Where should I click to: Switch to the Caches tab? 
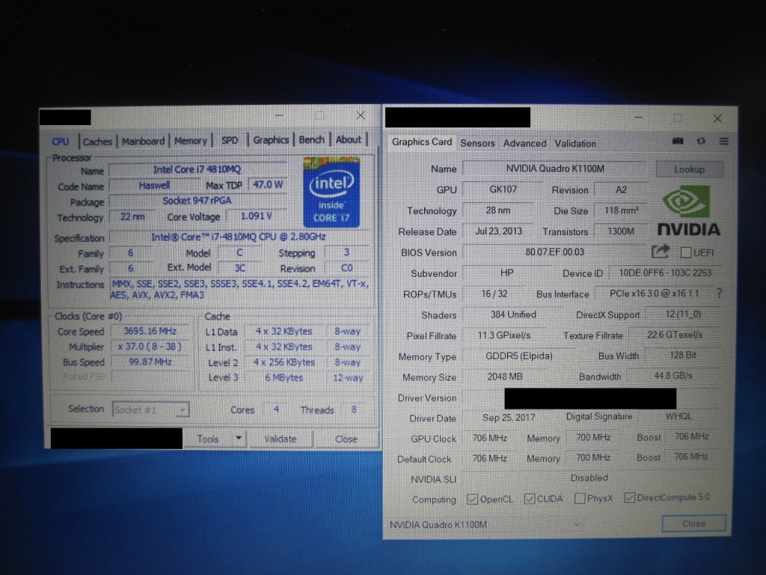click(97, 142)
